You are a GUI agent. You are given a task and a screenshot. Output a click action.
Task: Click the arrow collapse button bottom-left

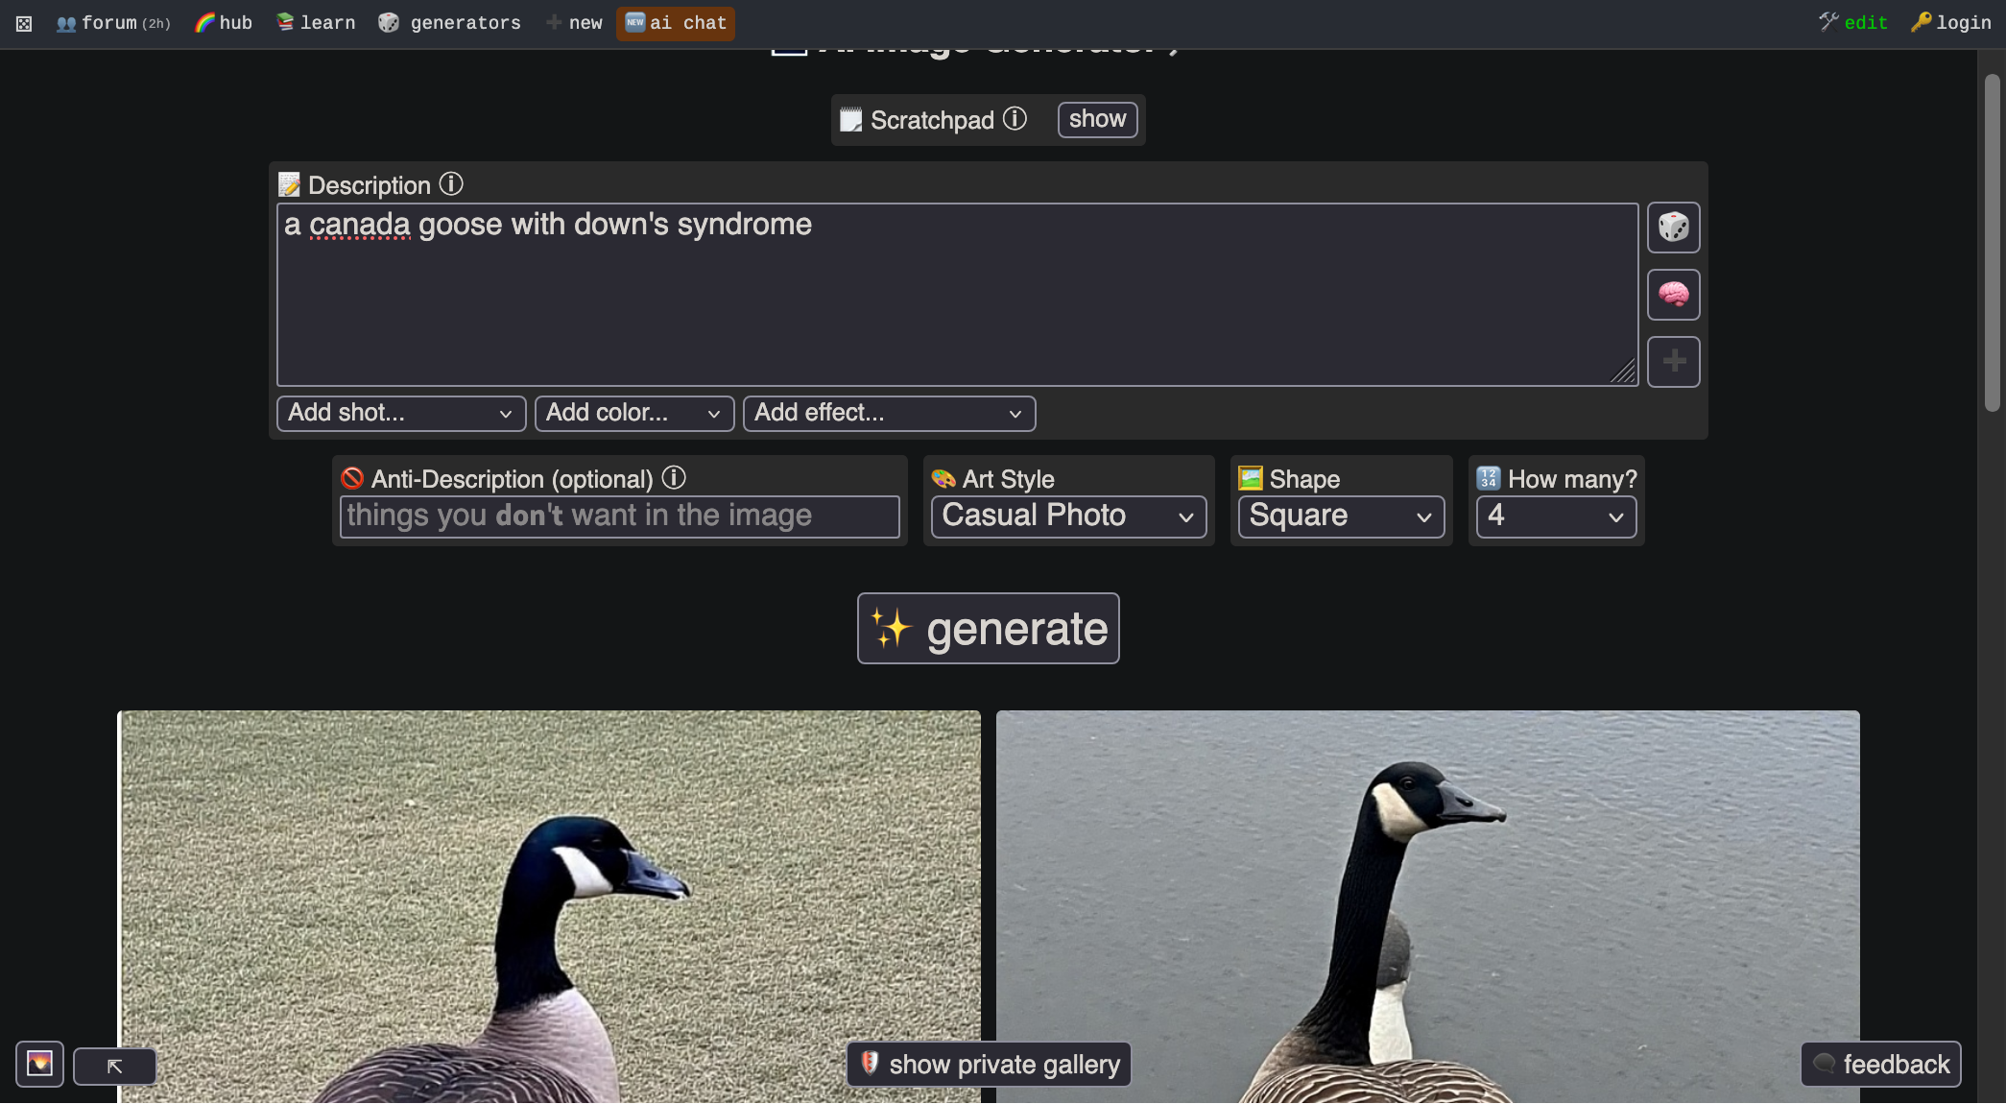tap(114, 1067)
